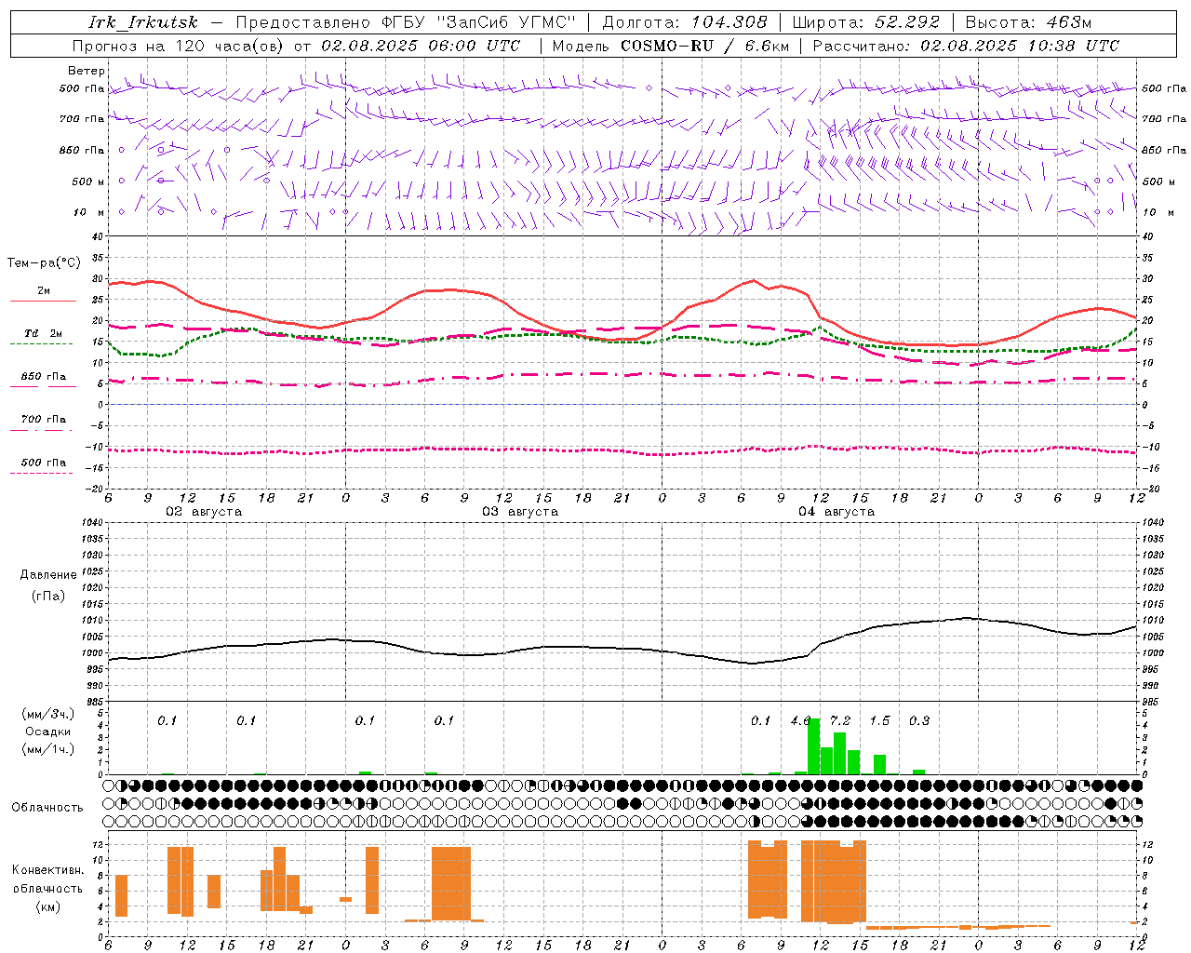Click the Облачность cloud cover label

(x=47, y=808)
